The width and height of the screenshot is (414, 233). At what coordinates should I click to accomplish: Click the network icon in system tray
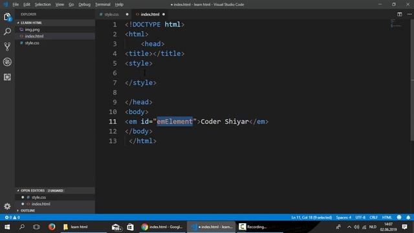click(x=364, y=227)
